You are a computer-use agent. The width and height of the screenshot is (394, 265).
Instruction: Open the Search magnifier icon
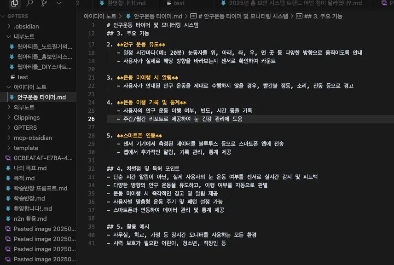click(29, 3)
